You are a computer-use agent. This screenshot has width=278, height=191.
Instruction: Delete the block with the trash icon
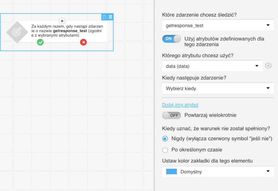click(110, 17)
